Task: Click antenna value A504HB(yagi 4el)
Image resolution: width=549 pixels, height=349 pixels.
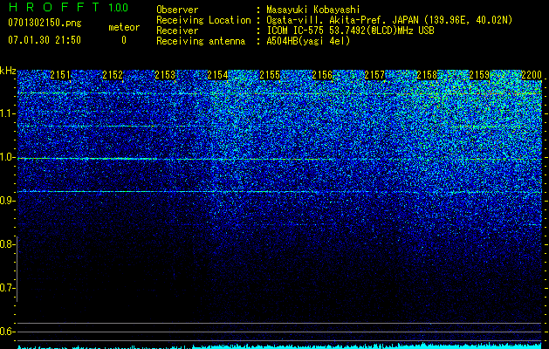Action: point(308,41)
